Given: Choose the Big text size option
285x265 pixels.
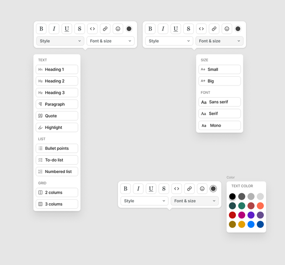Looking at the screenshot, I should (219, 81).
